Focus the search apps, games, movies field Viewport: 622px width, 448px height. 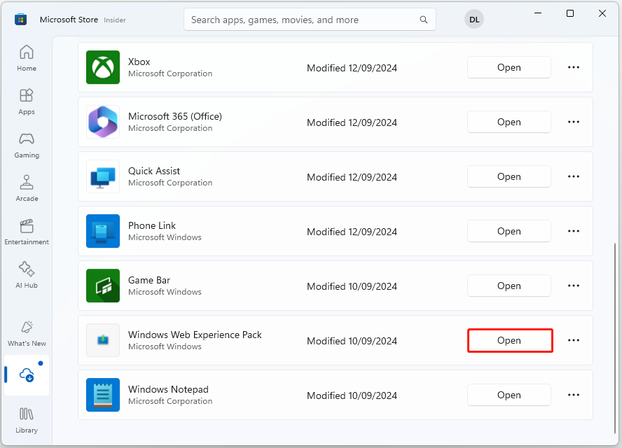(x=310, y=20)
